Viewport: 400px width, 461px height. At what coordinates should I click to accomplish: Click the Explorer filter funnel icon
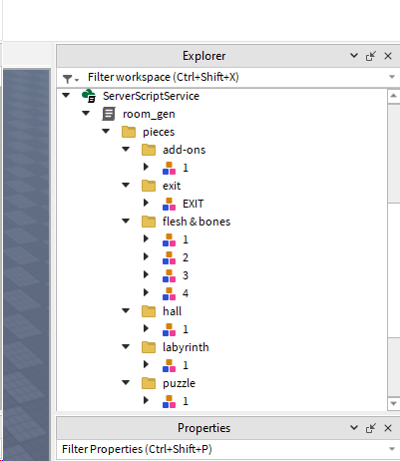68,79
